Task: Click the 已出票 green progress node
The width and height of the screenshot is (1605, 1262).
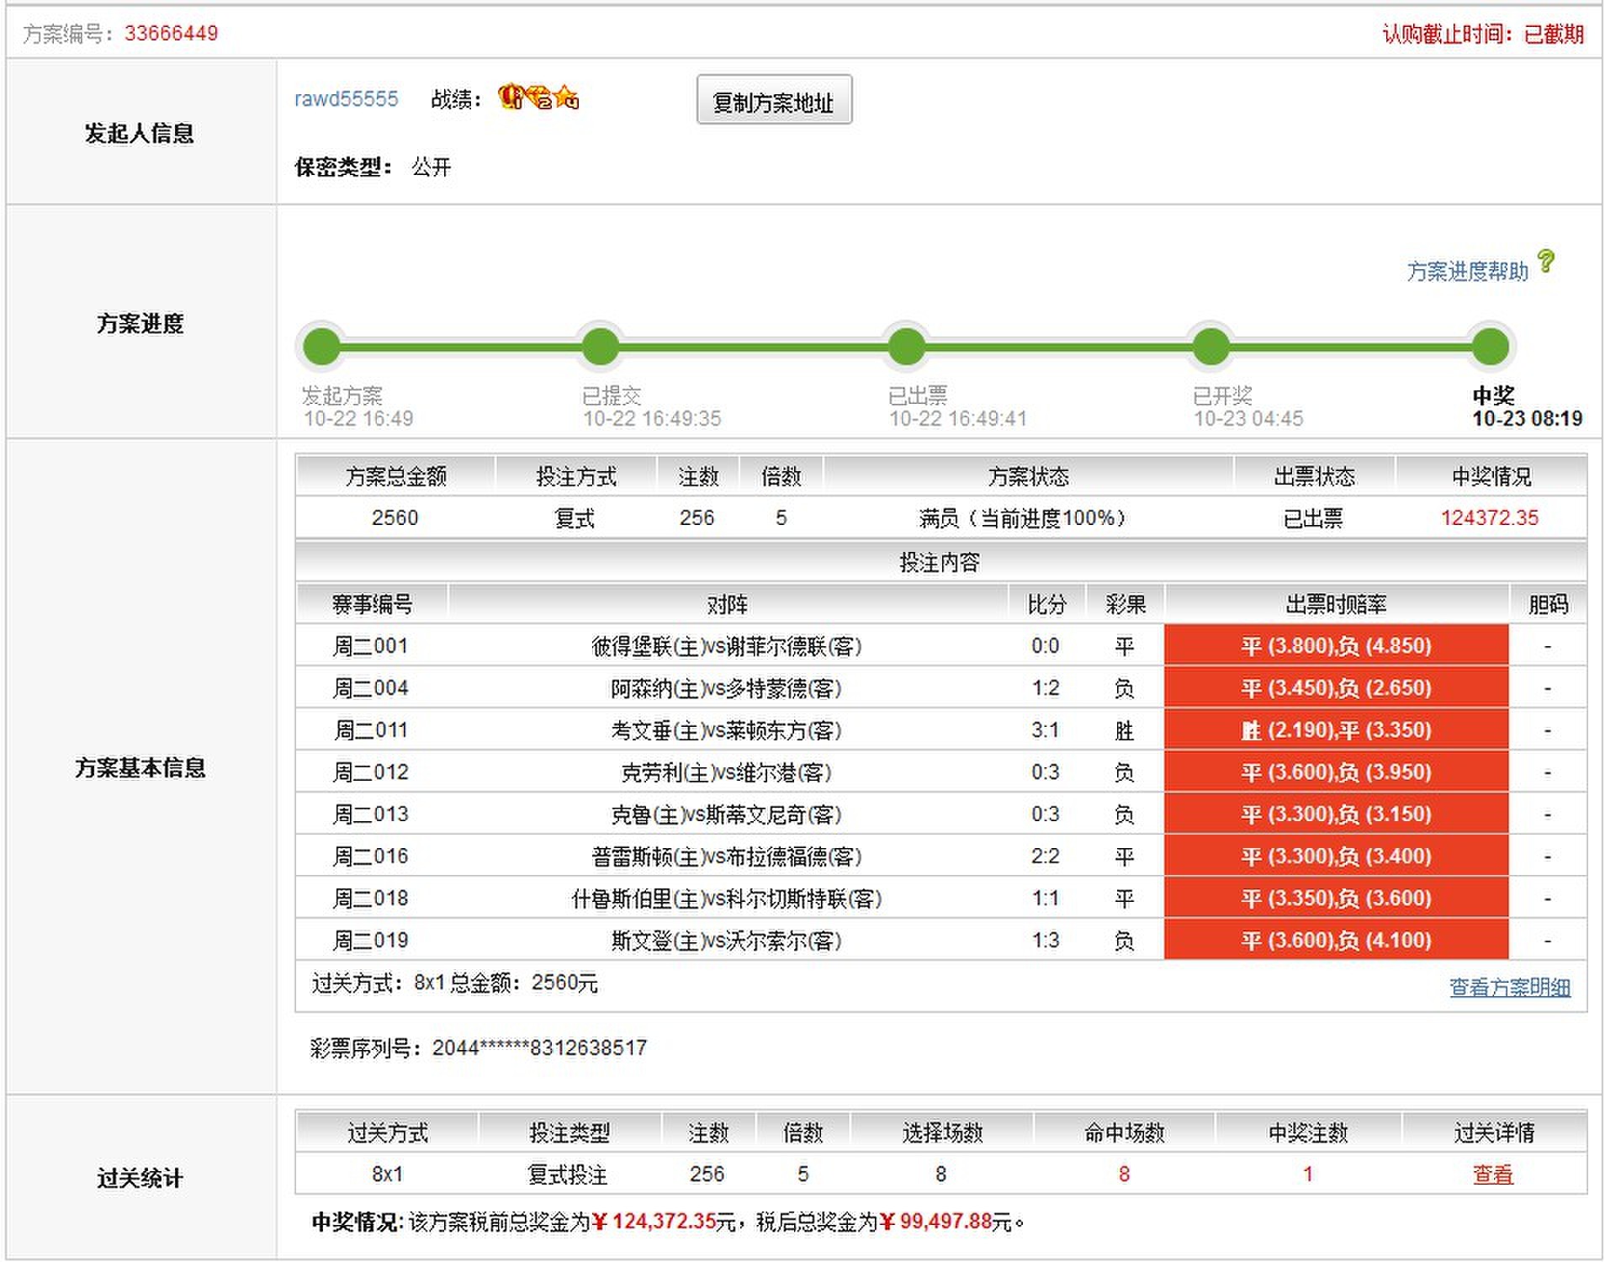Action: 906,347
